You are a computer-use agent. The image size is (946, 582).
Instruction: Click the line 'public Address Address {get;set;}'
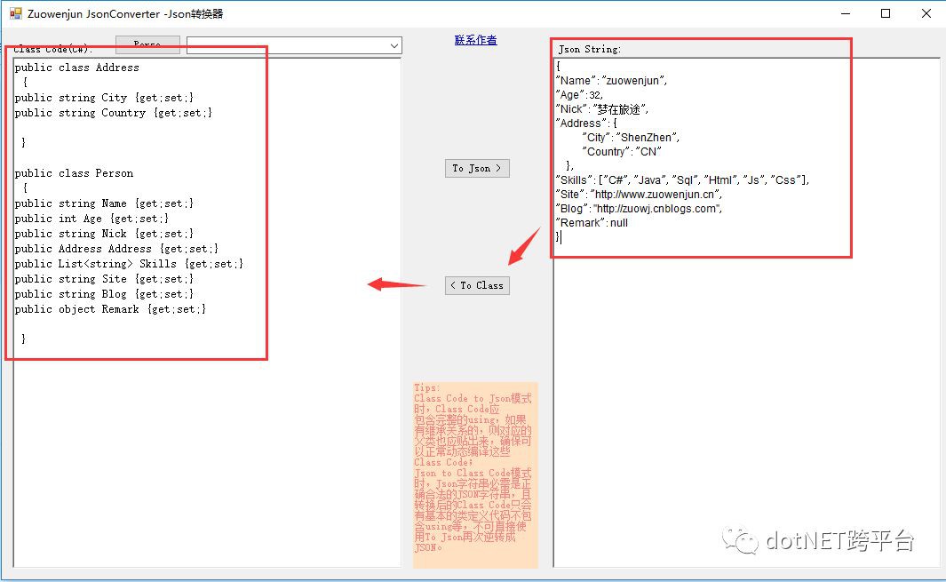point(116,249)
